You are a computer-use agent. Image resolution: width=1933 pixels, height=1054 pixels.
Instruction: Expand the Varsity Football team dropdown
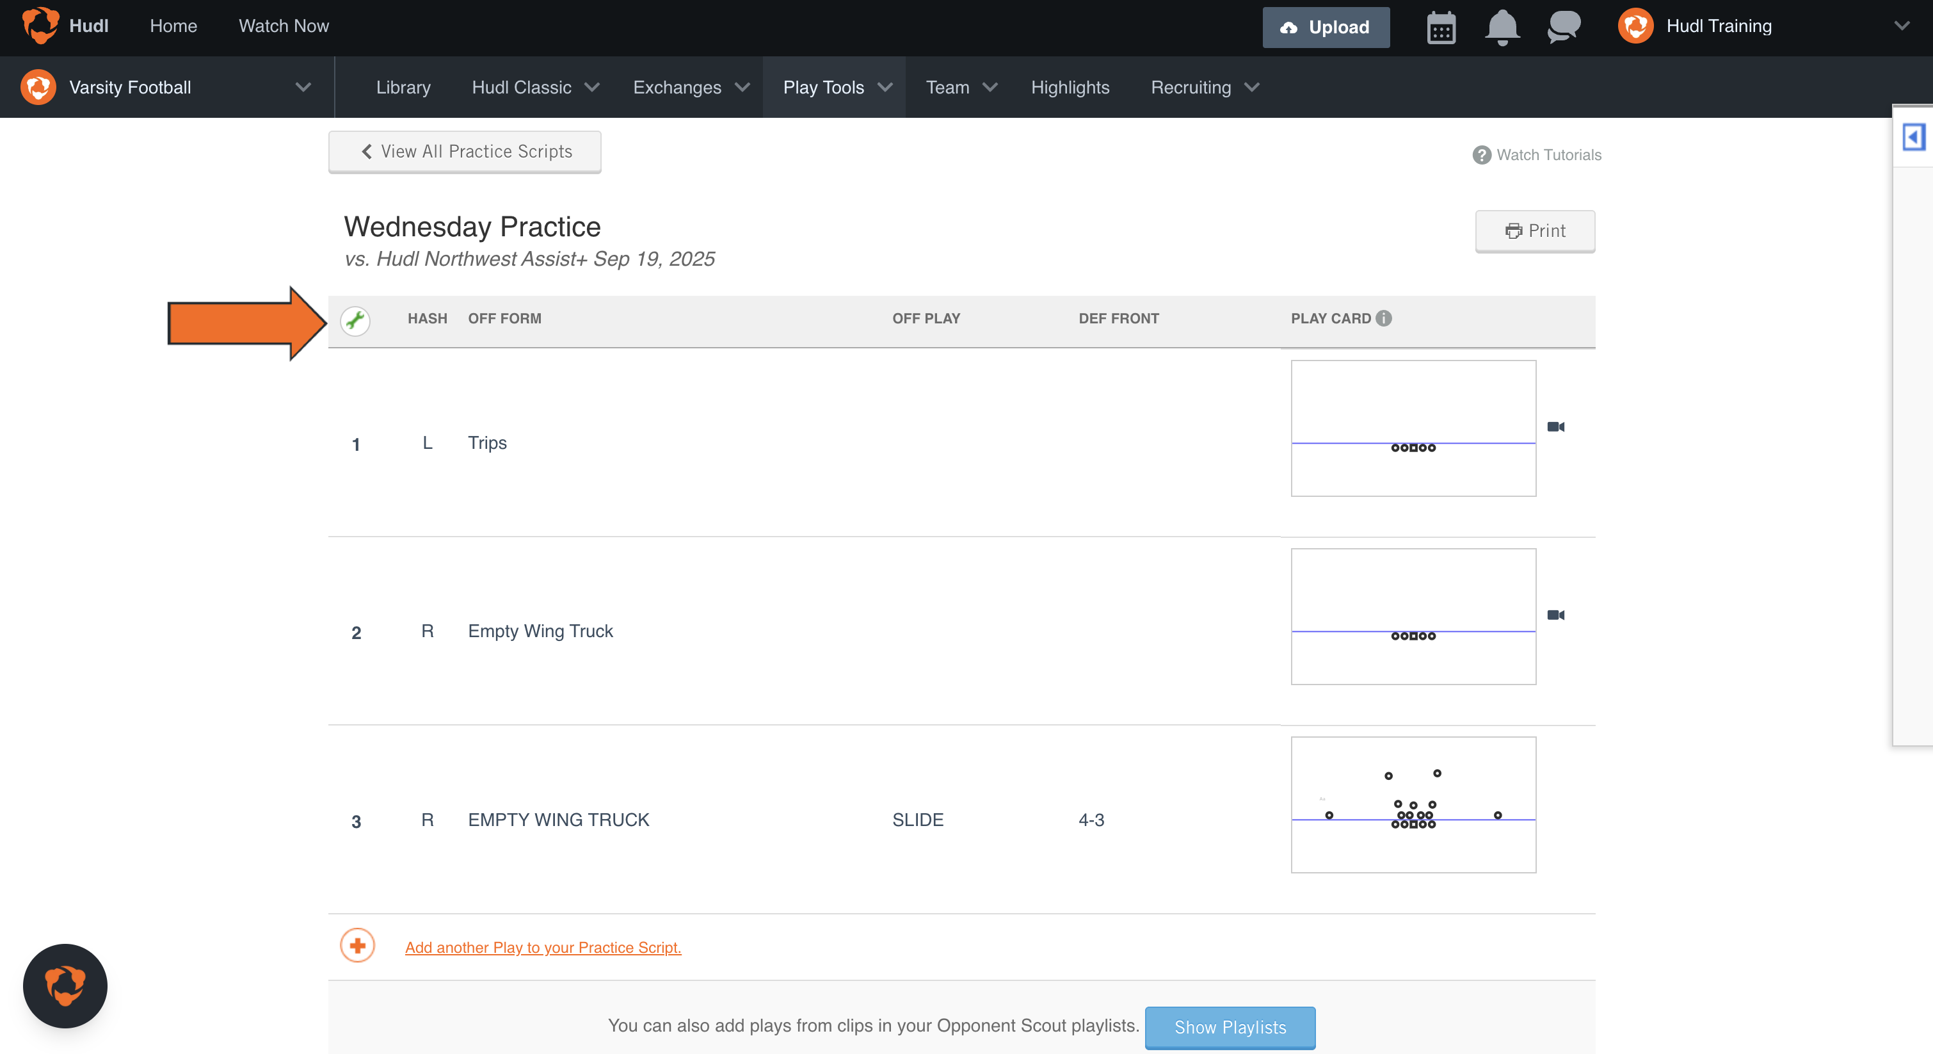click(303, 87)
